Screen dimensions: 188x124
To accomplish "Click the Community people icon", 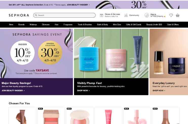I will click(x=126, y=15).
